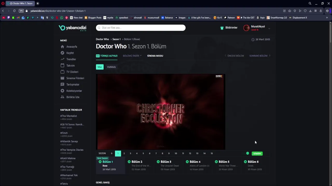Open Behance bookmark in bookmarks bar

pyautogui.click(x=167, y=18)
